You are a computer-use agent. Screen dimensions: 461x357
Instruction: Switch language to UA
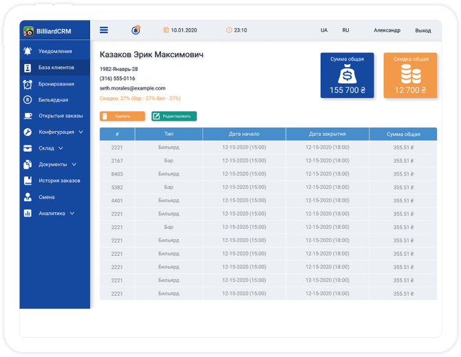pyautogui.click(x=324, y=30)
